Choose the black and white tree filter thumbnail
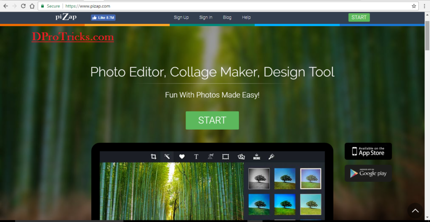The image size is (430, 222). pos(259,179)
